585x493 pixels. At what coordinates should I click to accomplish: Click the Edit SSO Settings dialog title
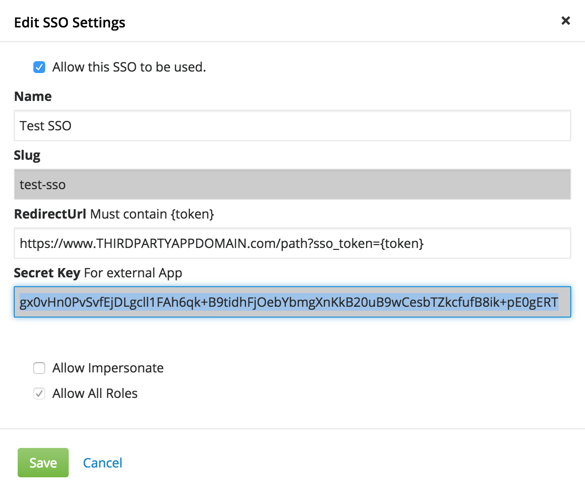pos(70,23)
